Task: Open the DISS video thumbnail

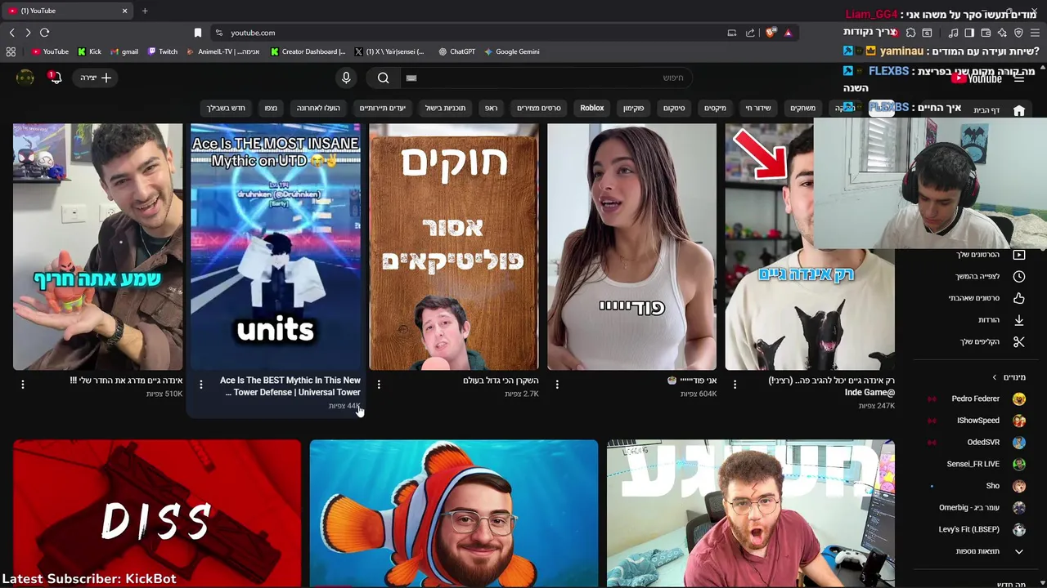Action: (x=157, y=514)
